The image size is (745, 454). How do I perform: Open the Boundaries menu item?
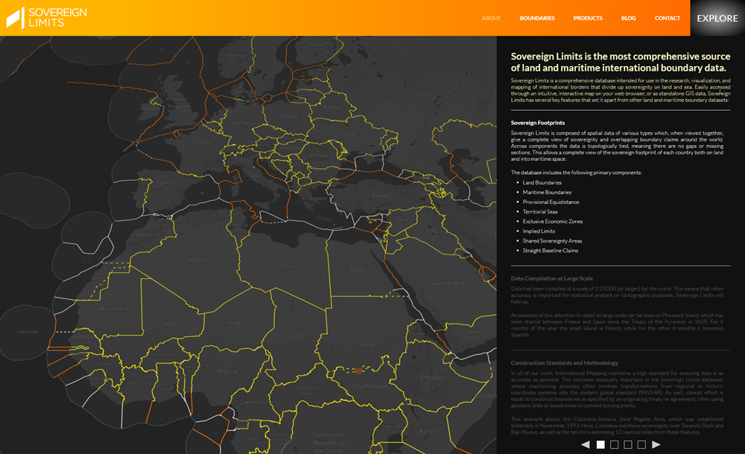pyautogui.click(x=537, y=18)
